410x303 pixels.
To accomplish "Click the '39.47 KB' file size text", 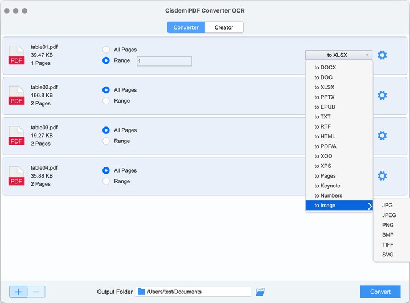I will [42, 55].
